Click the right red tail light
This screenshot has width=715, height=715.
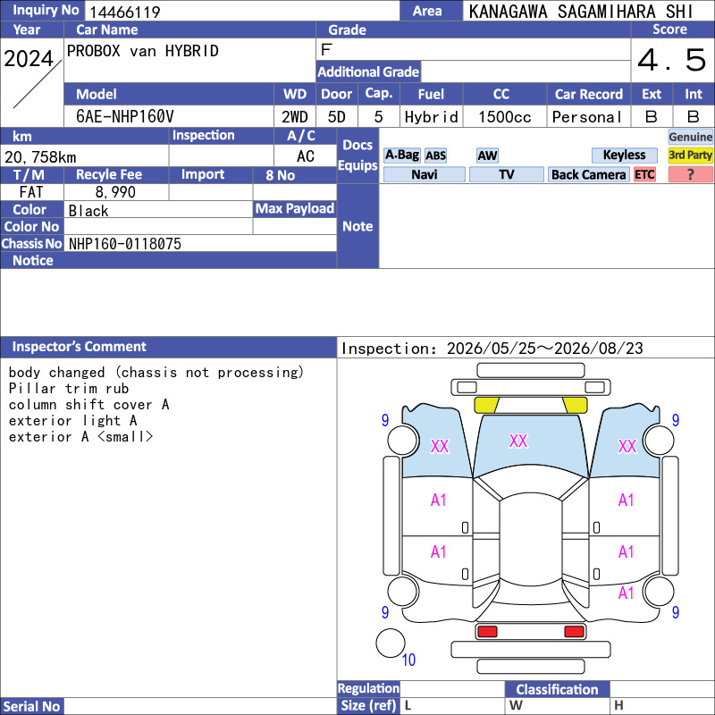574,632
